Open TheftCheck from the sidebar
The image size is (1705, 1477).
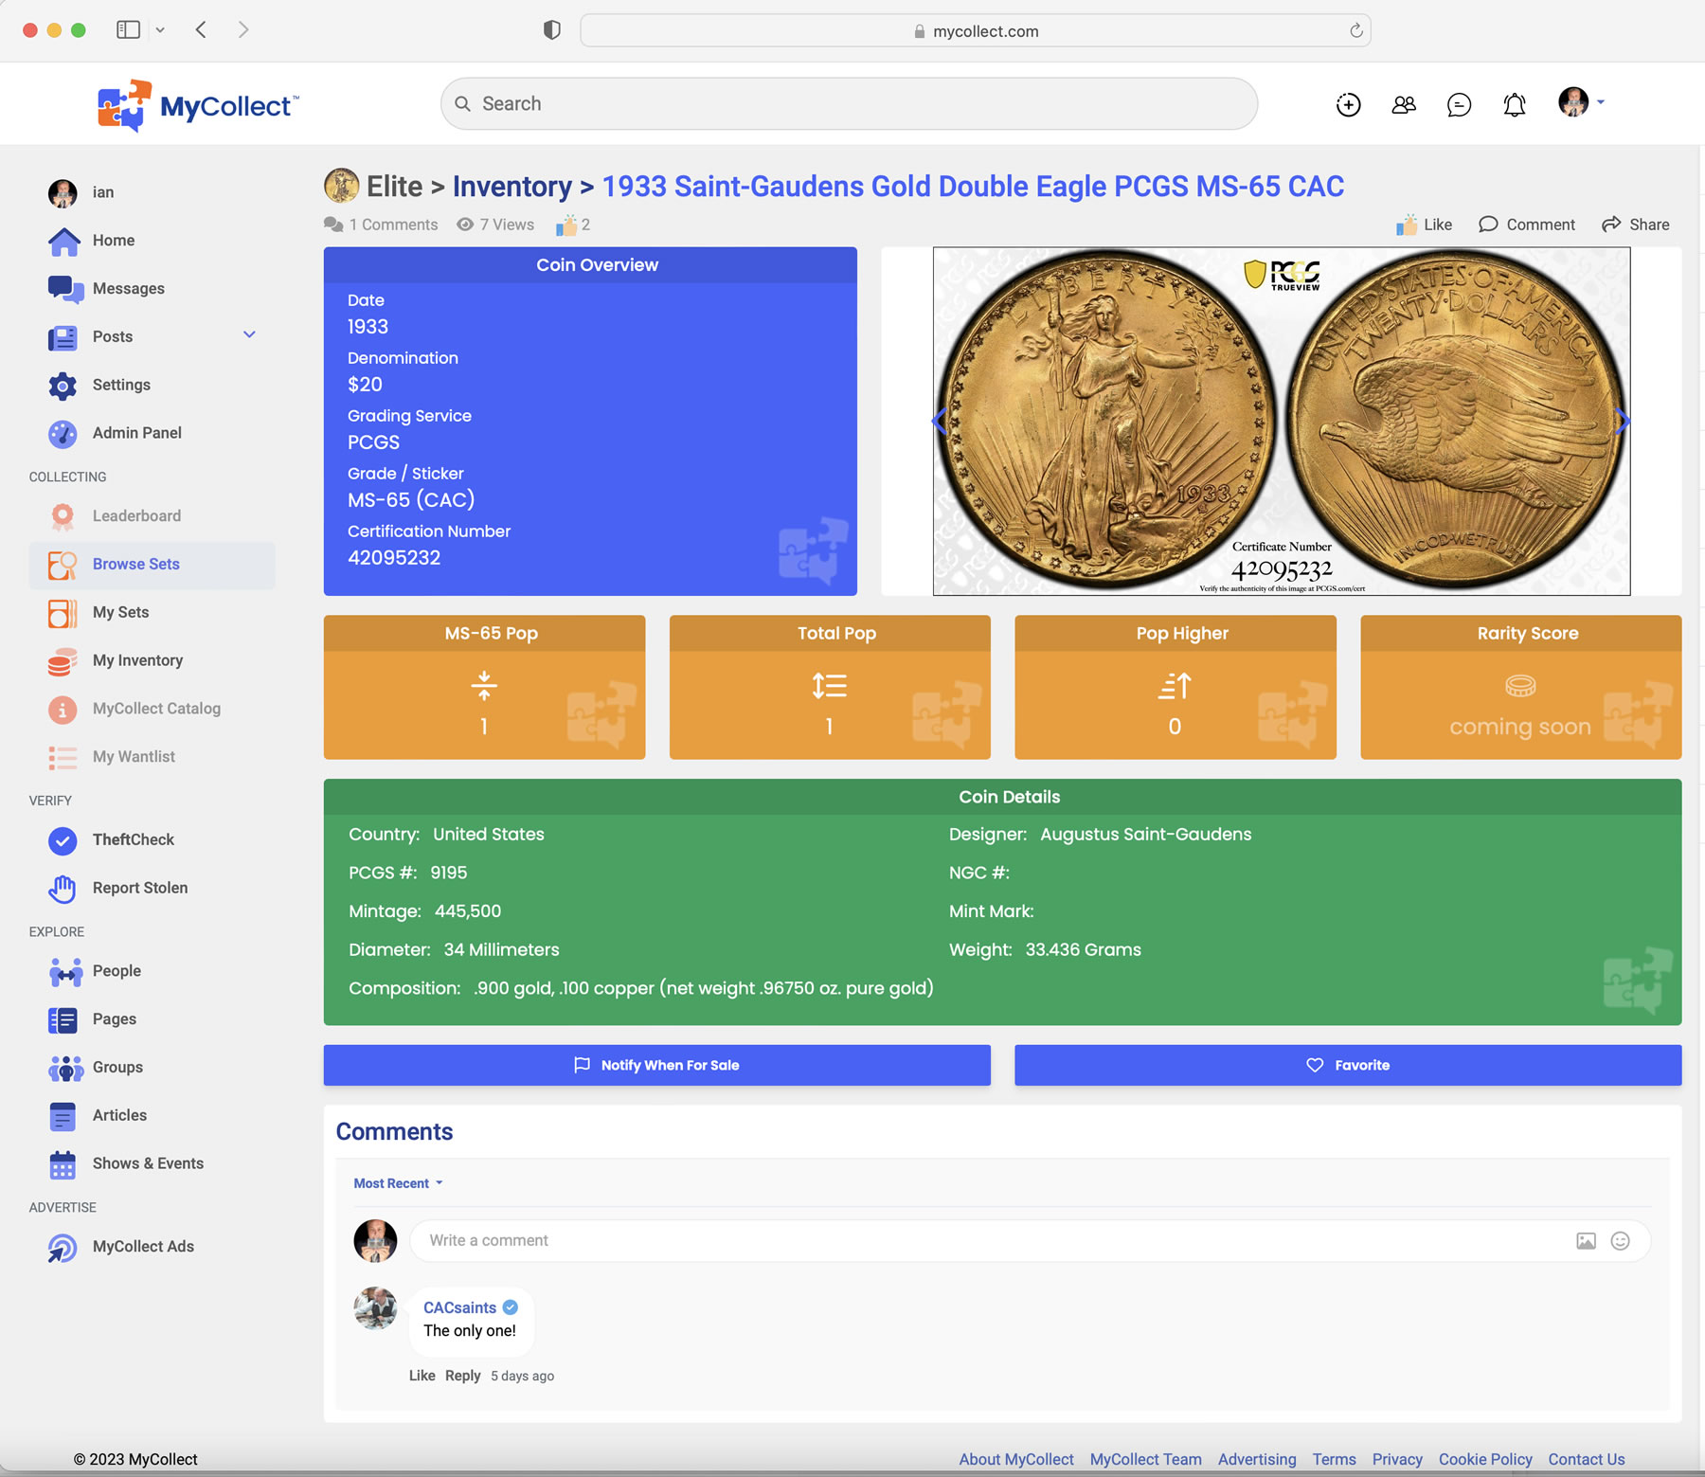133,839
